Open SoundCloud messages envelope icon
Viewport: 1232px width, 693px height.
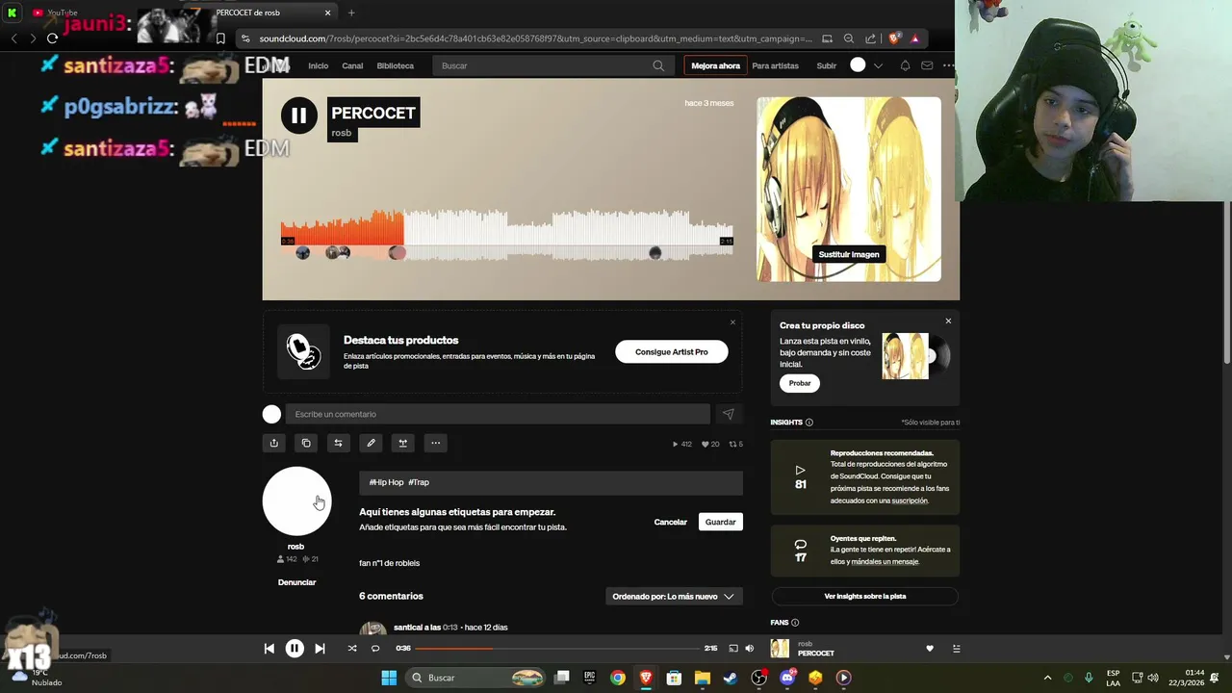pyautogui.click(x=927, y=65)
